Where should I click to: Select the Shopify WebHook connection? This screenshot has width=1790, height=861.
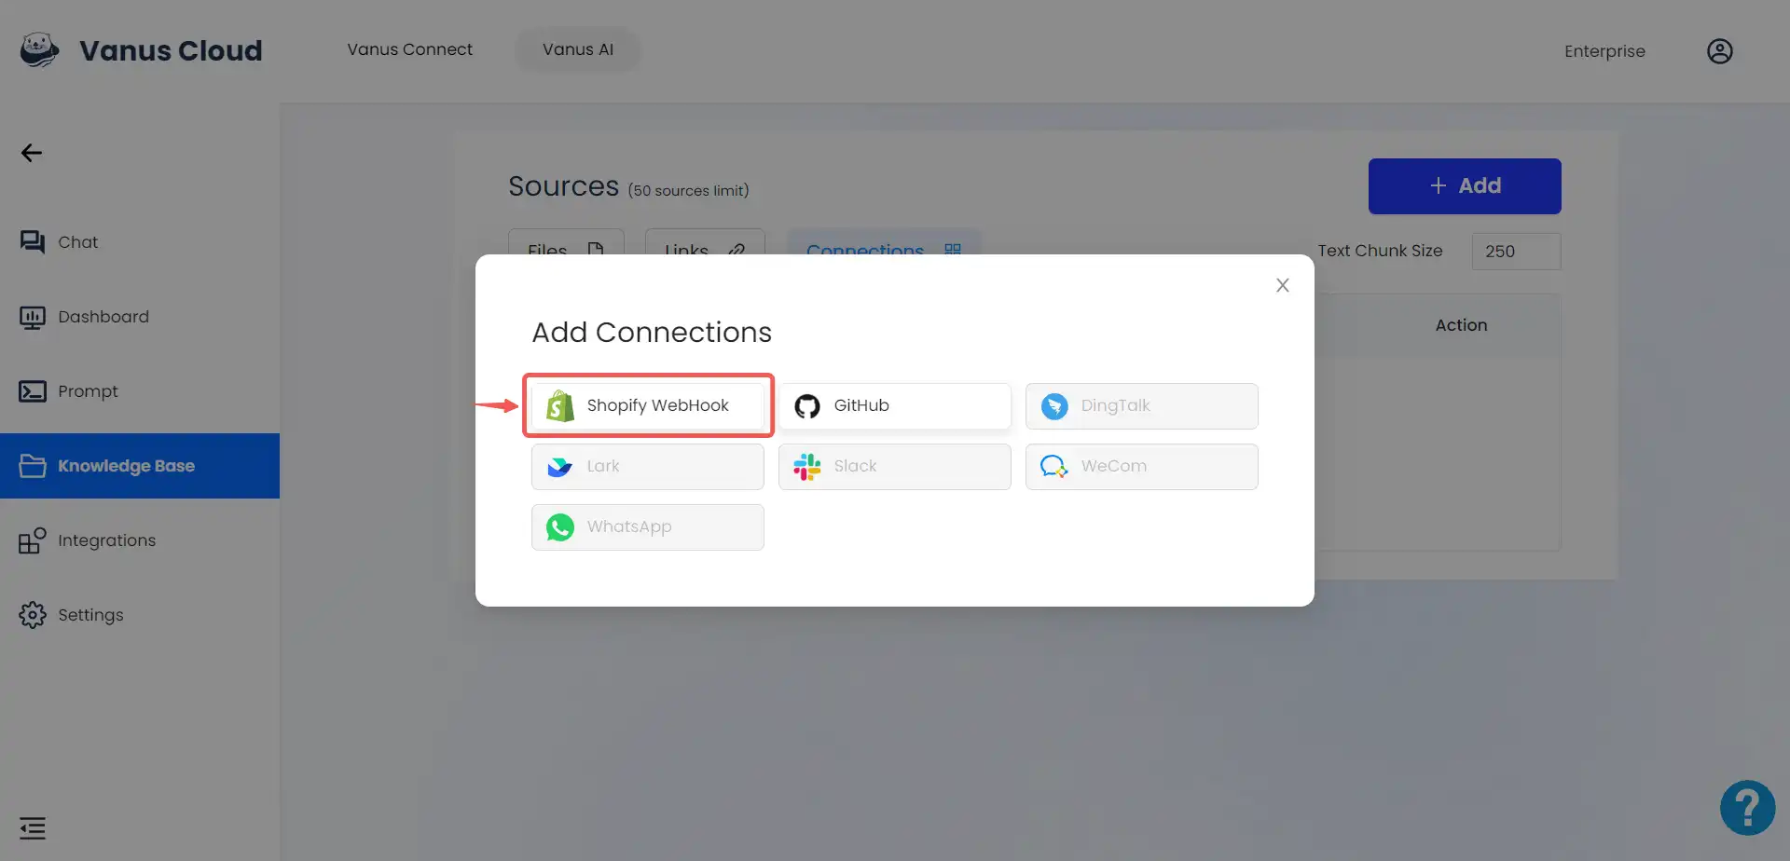pos(648,405)
